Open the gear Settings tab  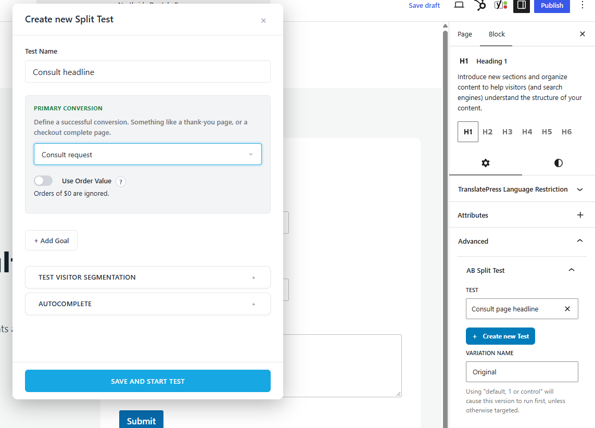pyautogui.click(x=486, y=163)
